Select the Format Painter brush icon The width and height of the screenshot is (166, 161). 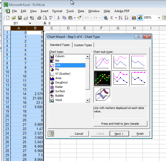point(79,18)
